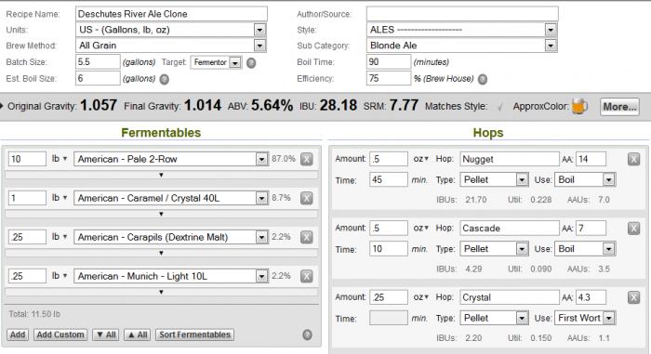The image size is (651, 354).
Task: Remove the Crystal hop entry
Action: (x=633, y=297)
